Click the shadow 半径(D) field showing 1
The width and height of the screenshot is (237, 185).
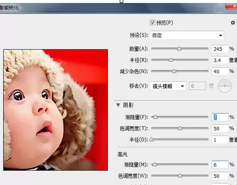(x=220, y=140)
